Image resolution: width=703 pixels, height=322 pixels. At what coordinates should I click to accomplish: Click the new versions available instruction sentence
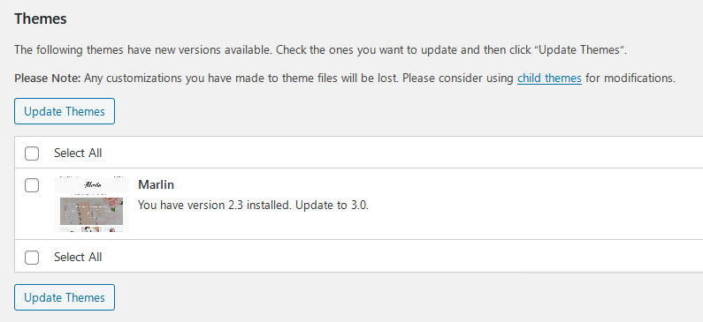point(321,49)
